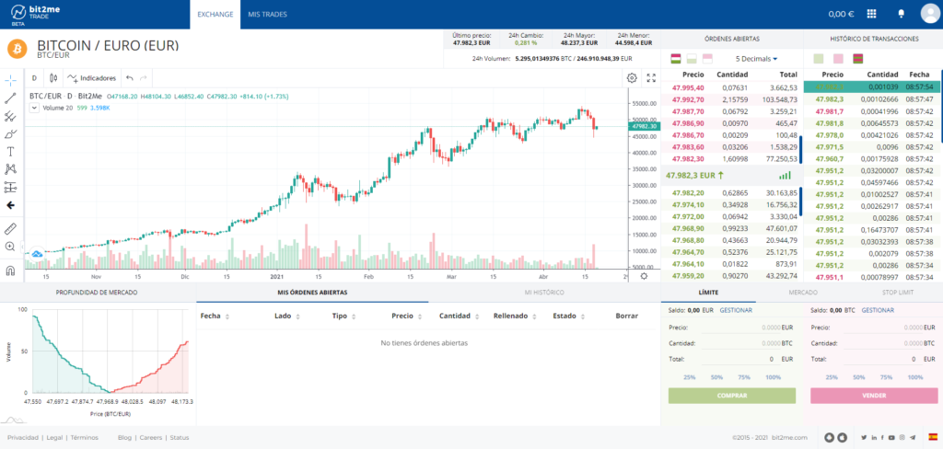943x449 pixels.
Task: Collapse the Volume indicator legend chevron
Action: (34, 108)
